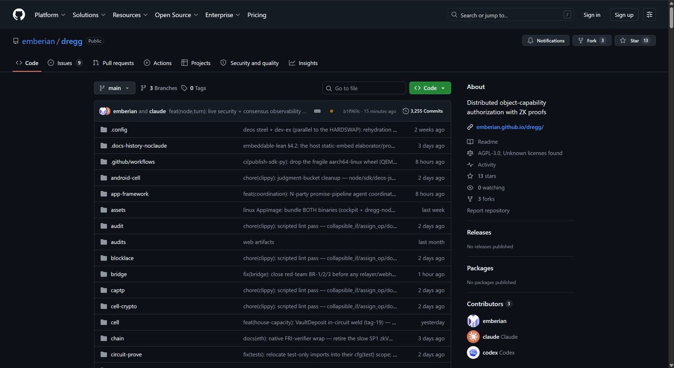Expand the Resources menu
Screen dimensions: 674x368
[130, 15]
